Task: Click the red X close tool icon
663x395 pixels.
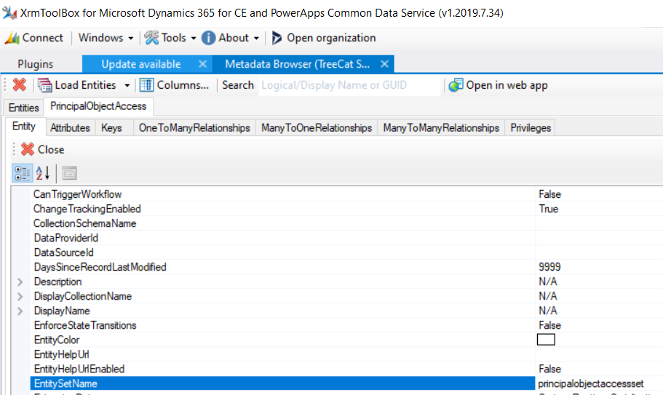Action: (x=20, y=85)
